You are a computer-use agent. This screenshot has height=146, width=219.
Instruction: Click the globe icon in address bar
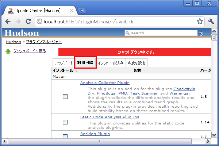[x=39, y=22]
